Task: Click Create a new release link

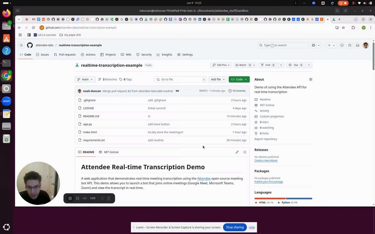Action: 266,160
